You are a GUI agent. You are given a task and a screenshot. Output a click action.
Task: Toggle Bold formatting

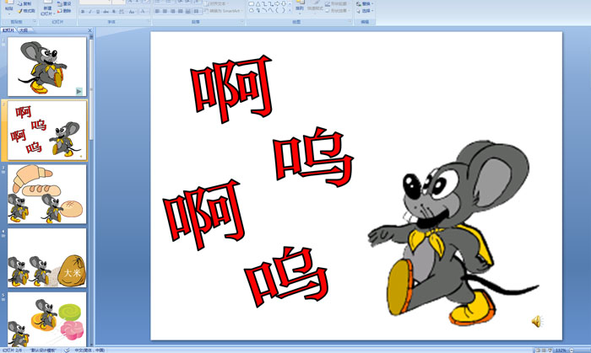83,12
